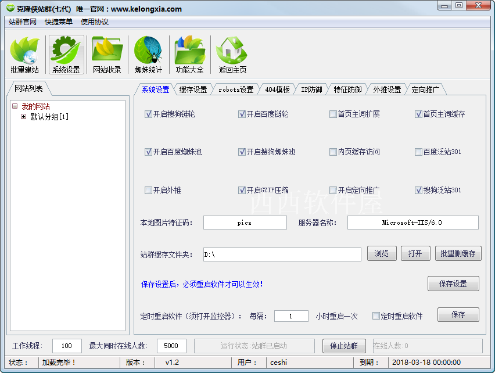Image resolution: width=495 pixels, height=373 pixels.
Task: Disable 开启搜狗链轮 option
Action: [x=149, y=114]
